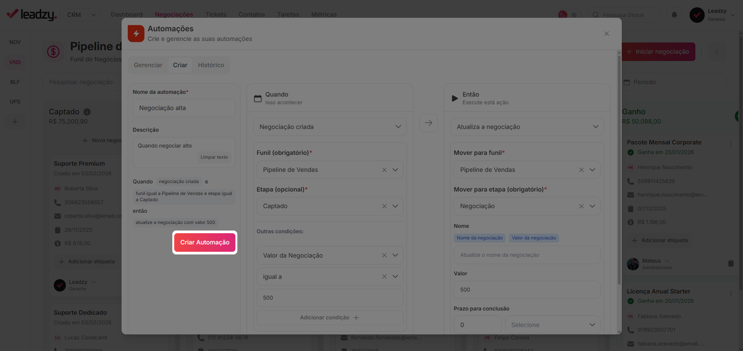This screenshot has height=351, width=743.
Task: Toggle dark/light theme switch
Action: coord(569,15)
